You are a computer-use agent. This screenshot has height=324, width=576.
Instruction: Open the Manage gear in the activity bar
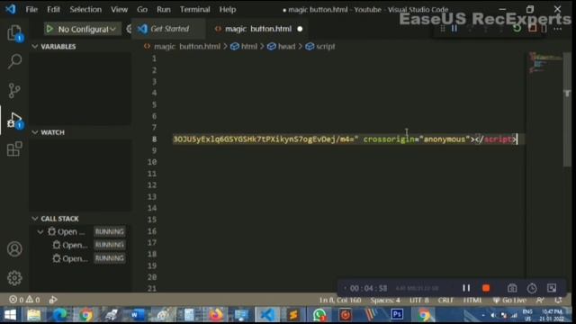click(14, 278)
